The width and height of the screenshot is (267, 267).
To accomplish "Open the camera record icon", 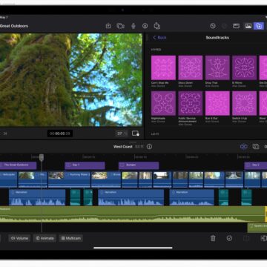I will (x=121, y=26).
